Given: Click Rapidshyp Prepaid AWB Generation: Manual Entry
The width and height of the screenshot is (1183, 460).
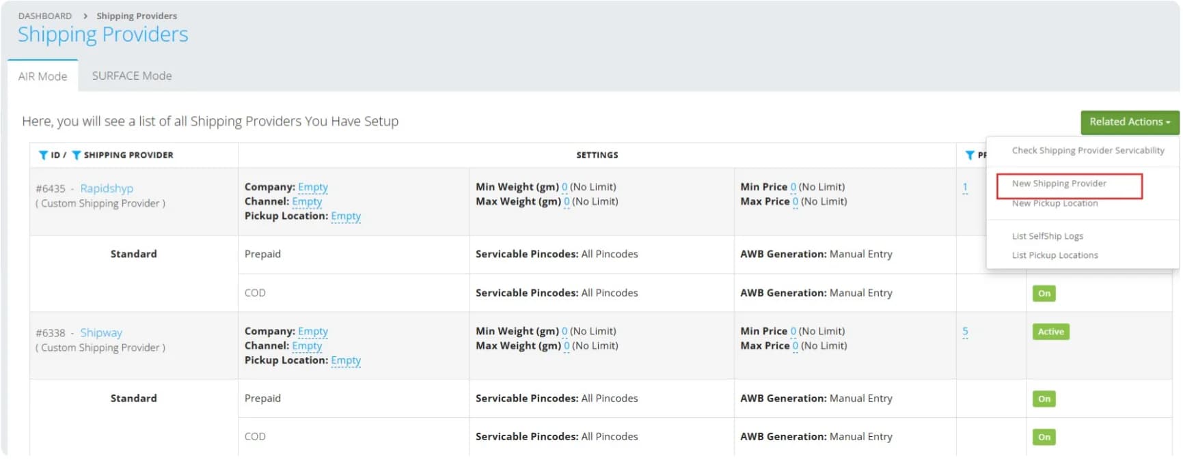Looking at the screenshot, I should [816, 254].
